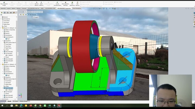Screen dimensions: 195x109
Task: Launch the Template Editor
Action: pos(57,4)
